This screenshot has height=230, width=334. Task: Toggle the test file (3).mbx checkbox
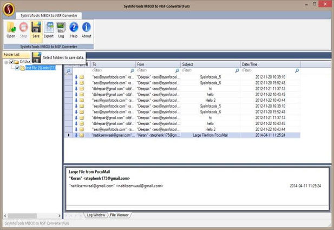tap(17, 68)
